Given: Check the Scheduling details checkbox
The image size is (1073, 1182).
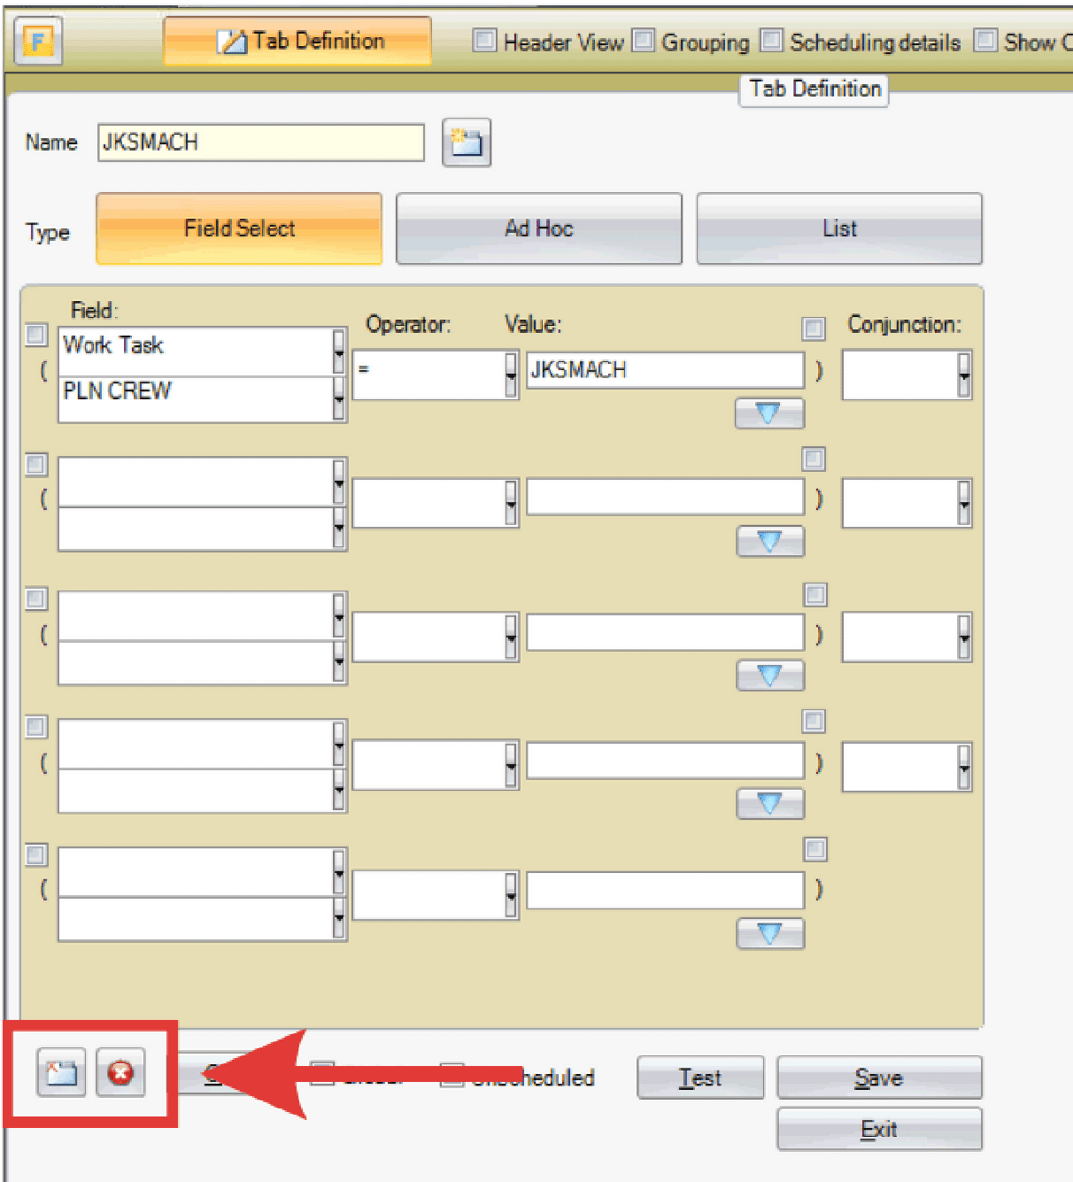Looking at the screenshot, I should point(772,41).
